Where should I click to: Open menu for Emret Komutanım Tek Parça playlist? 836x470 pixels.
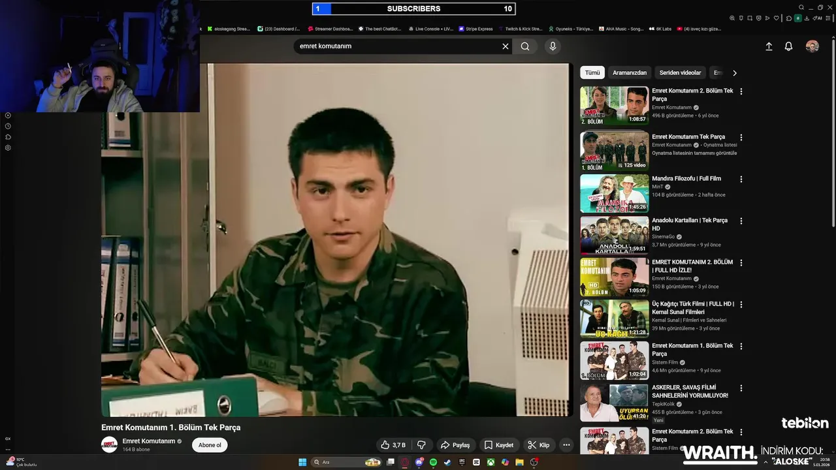tap(741, 138)
